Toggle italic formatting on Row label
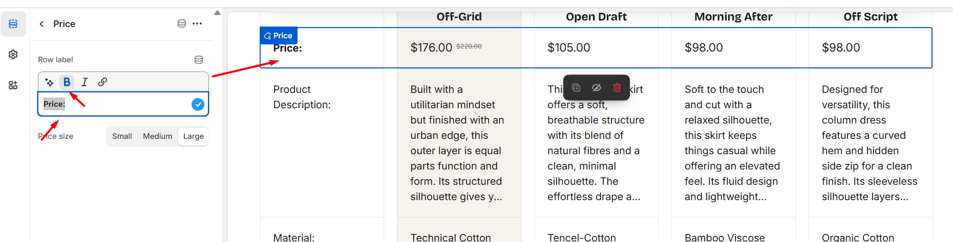The image size is (953, 242). click(84, 82)
